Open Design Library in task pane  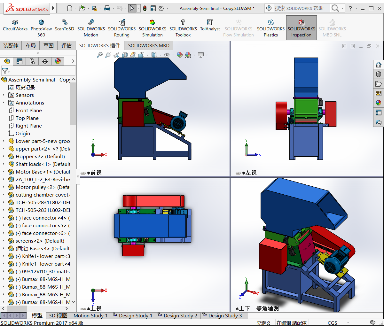379,74
